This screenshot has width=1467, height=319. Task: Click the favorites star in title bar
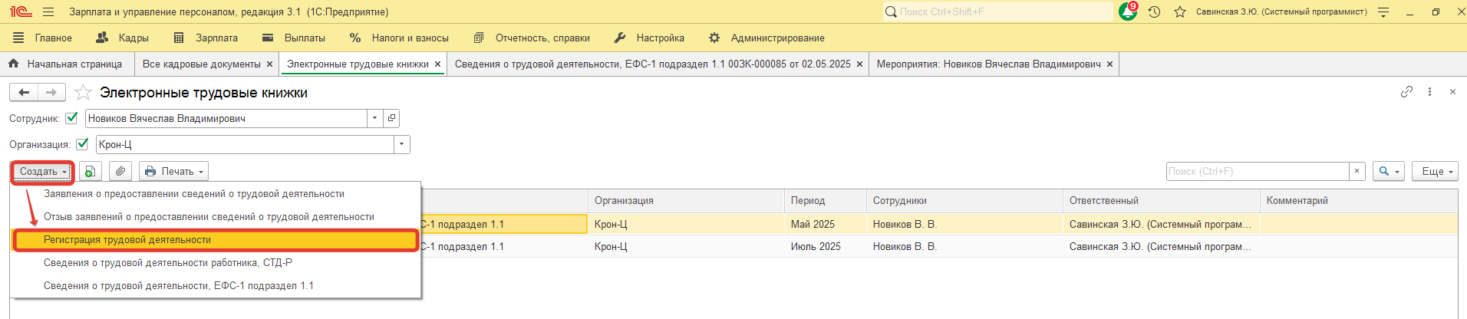click(x=1180, y=12)
